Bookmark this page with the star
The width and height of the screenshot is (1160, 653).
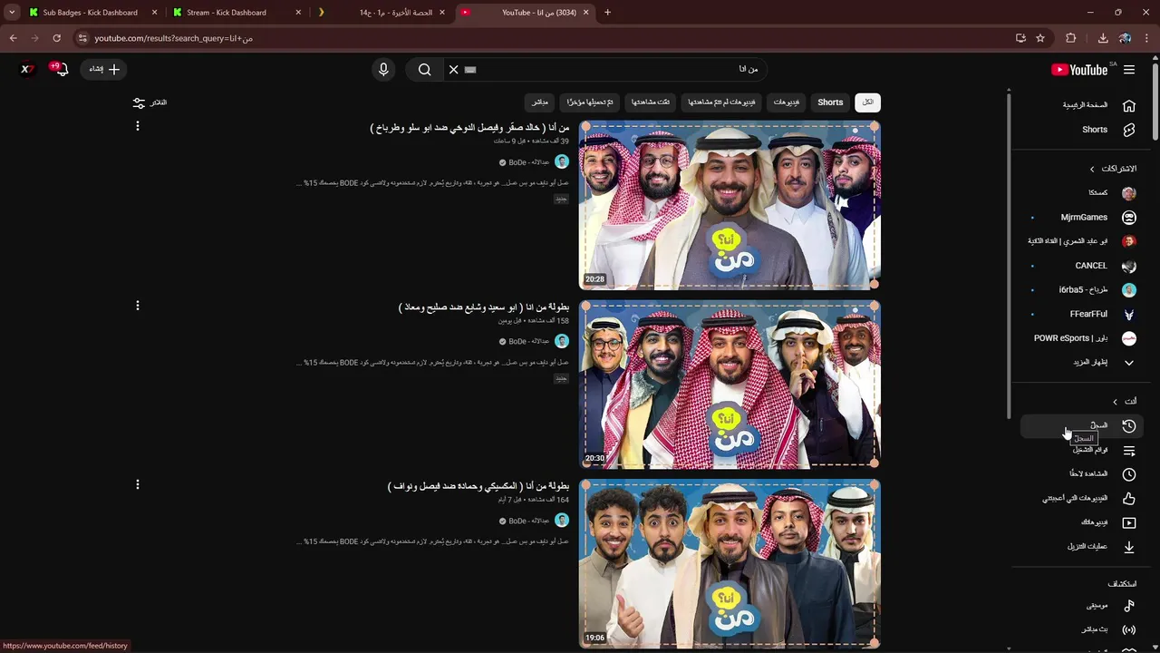[1040, 38]
